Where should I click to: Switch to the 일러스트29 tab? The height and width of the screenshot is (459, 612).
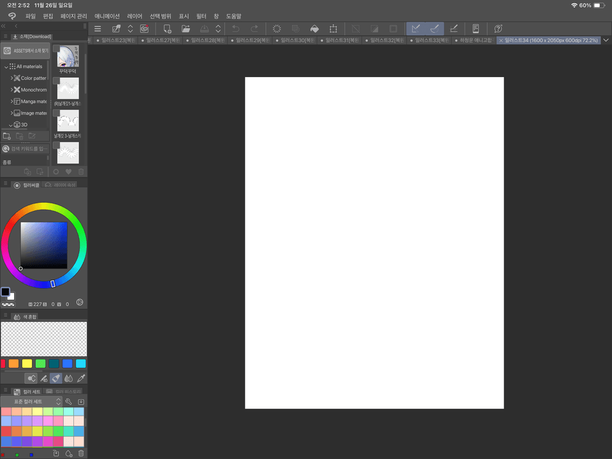[250, 40]
